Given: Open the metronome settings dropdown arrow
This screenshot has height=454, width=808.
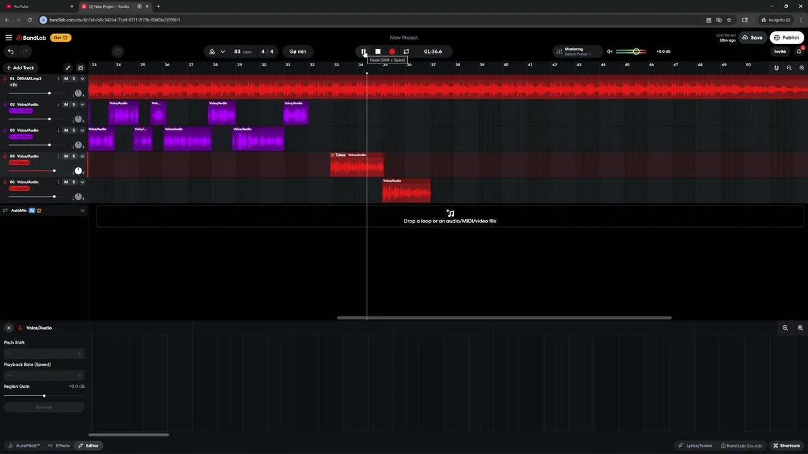Looking at the screenshot, I should [x=223, y=52].
